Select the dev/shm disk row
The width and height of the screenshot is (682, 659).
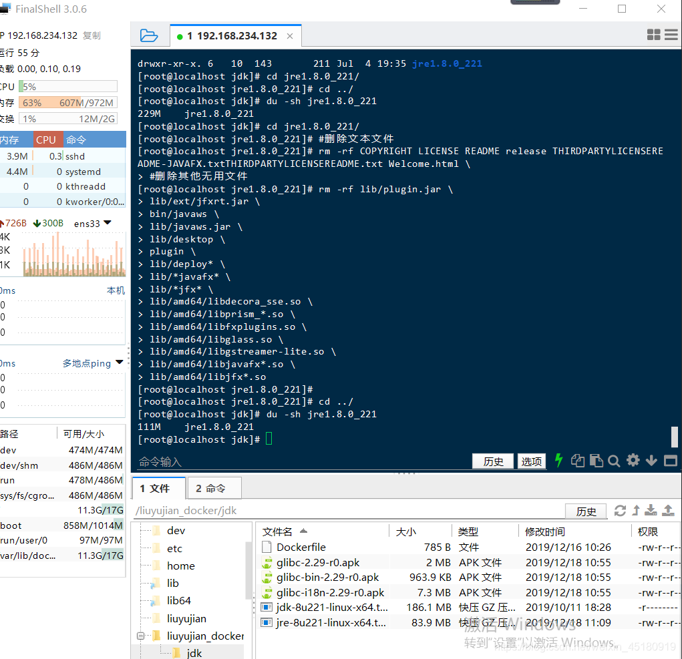[63, 465]
